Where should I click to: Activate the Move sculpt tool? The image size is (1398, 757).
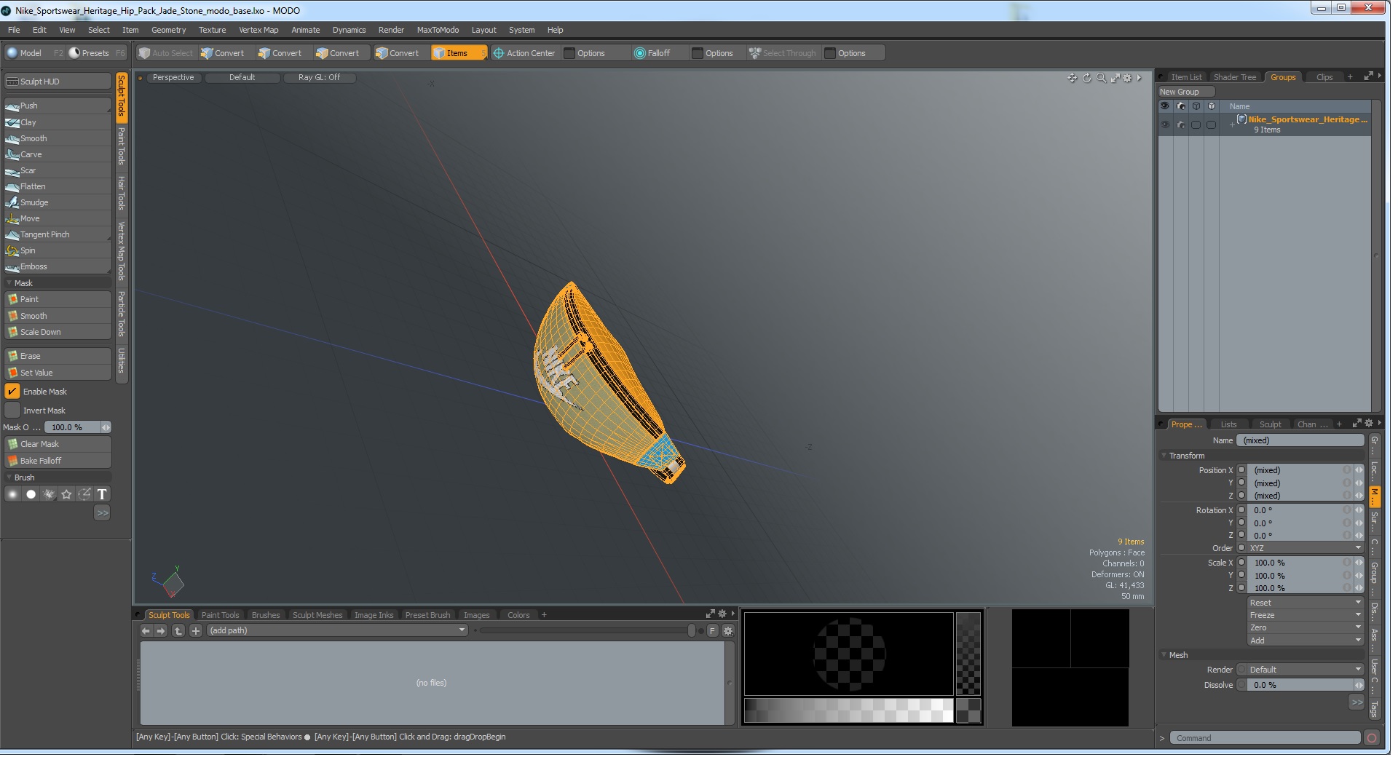(x=58, y=219)
